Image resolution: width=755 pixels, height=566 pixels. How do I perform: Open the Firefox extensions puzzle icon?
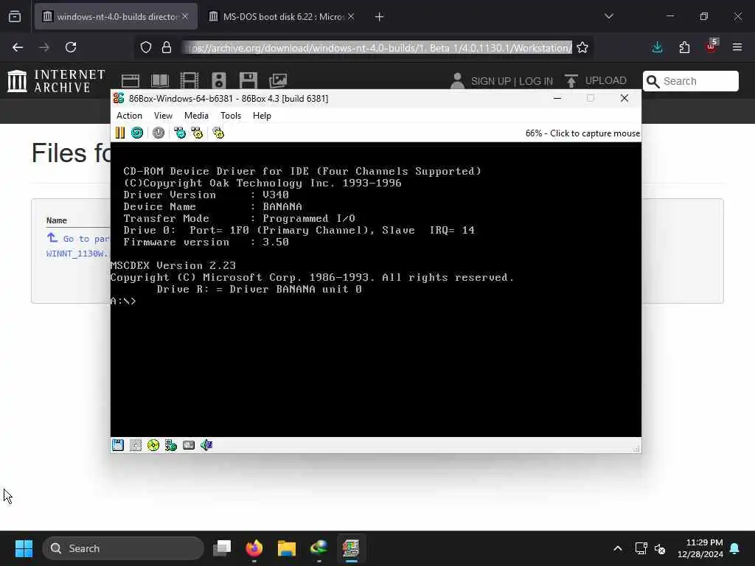pos(684,47)
